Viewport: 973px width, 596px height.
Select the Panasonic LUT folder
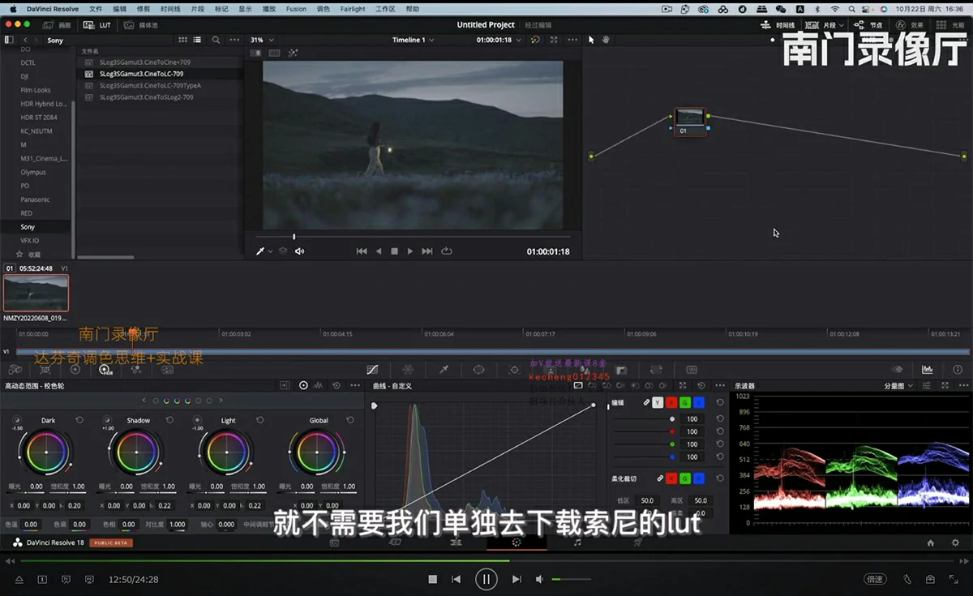pos(35,199)
